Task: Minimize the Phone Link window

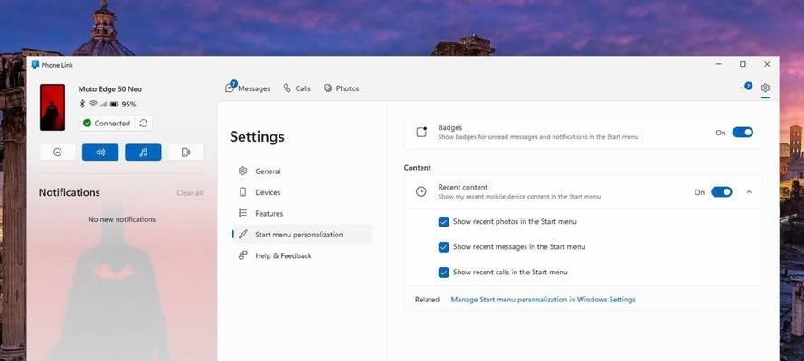Action: [x=719, y=64]
